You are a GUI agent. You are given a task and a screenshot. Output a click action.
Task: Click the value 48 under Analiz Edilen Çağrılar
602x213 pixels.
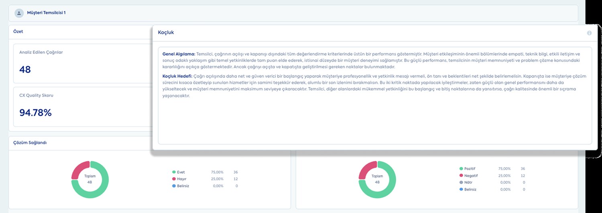click(x=25, y=69)
